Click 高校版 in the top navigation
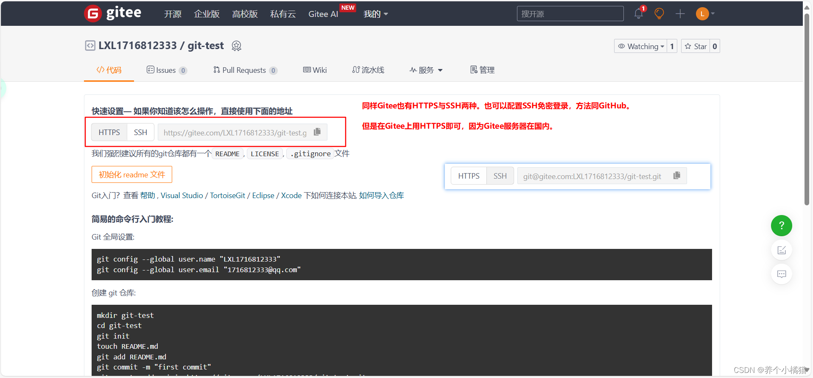The width and height of the screenshot is (813, 378). (245, 14)
